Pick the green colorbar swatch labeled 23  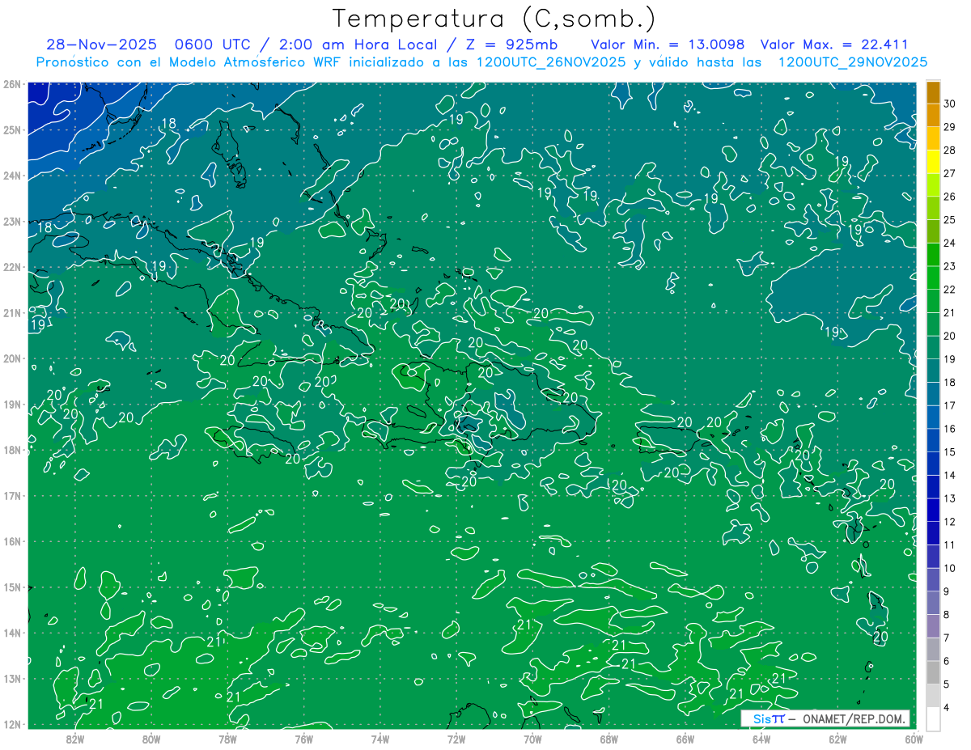(933, 255)
